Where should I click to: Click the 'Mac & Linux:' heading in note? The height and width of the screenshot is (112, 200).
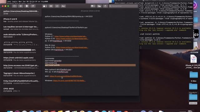point(50,45)
